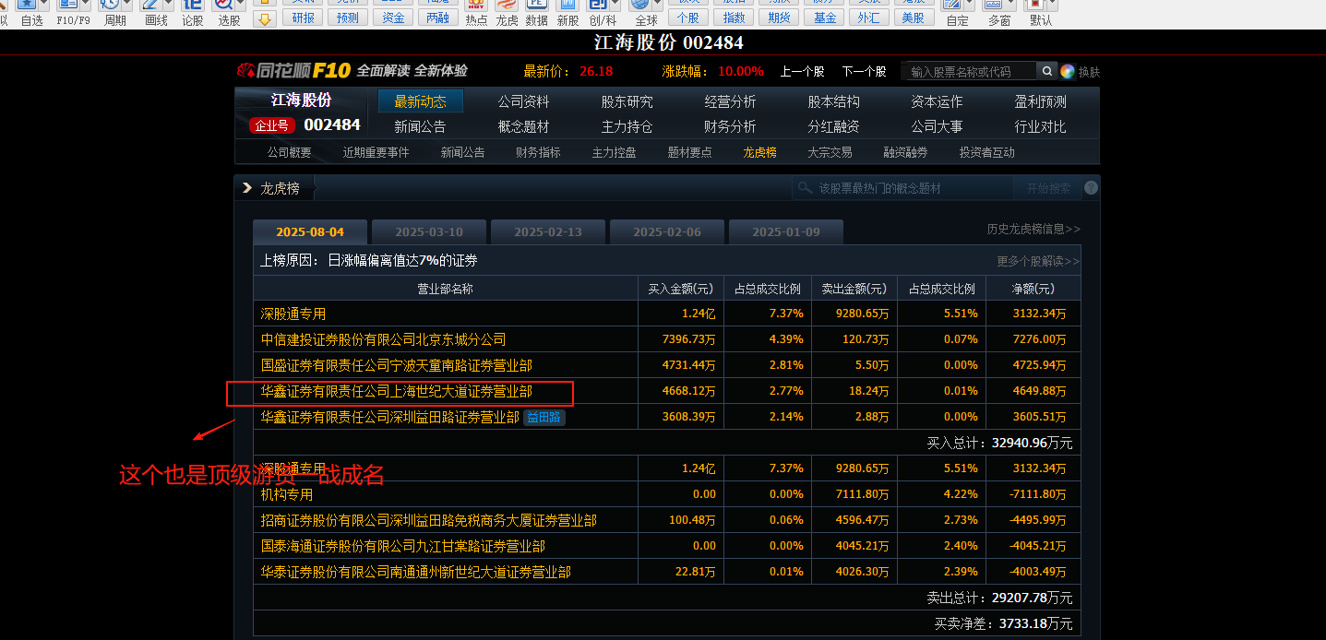This screenshot has width=1326, height=640.
Task: Go to 下一个股 next stock
Action: (x=864, y=71)
